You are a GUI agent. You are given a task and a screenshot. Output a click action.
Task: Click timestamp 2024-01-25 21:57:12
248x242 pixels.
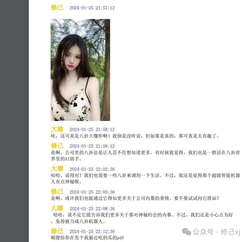pos(92,8)
